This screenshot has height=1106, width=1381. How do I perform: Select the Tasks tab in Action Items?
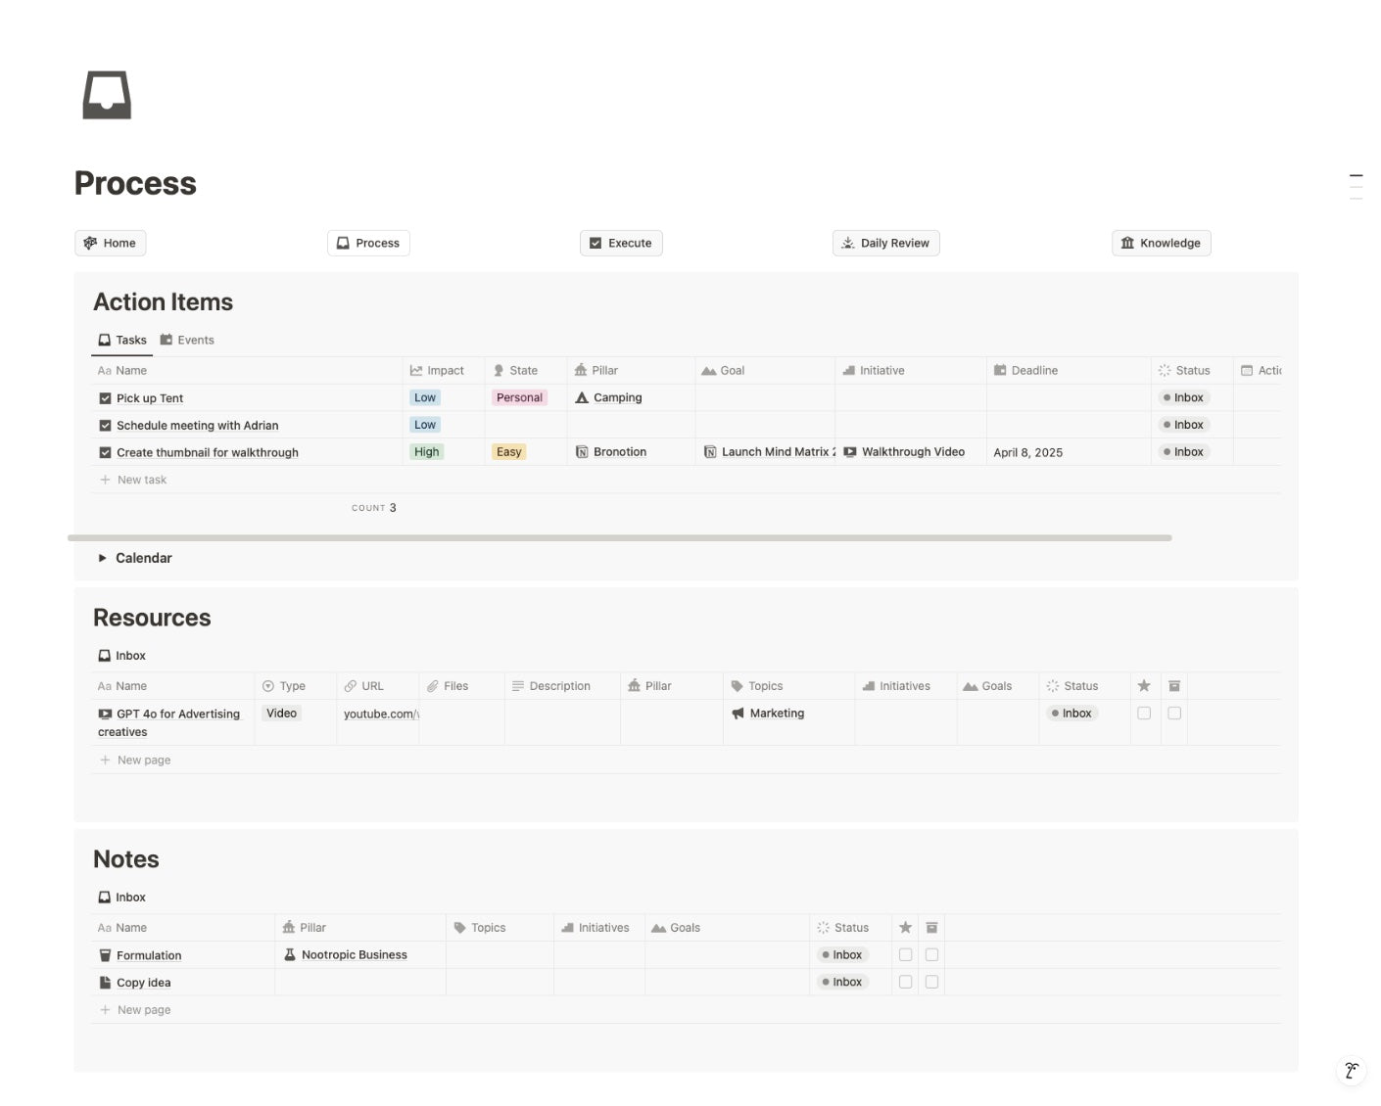122,341
